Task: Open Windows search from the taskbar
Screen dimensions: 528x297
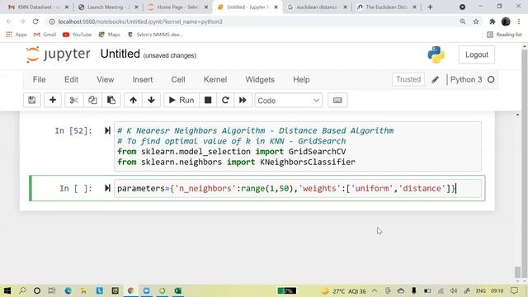Action: 22,290
